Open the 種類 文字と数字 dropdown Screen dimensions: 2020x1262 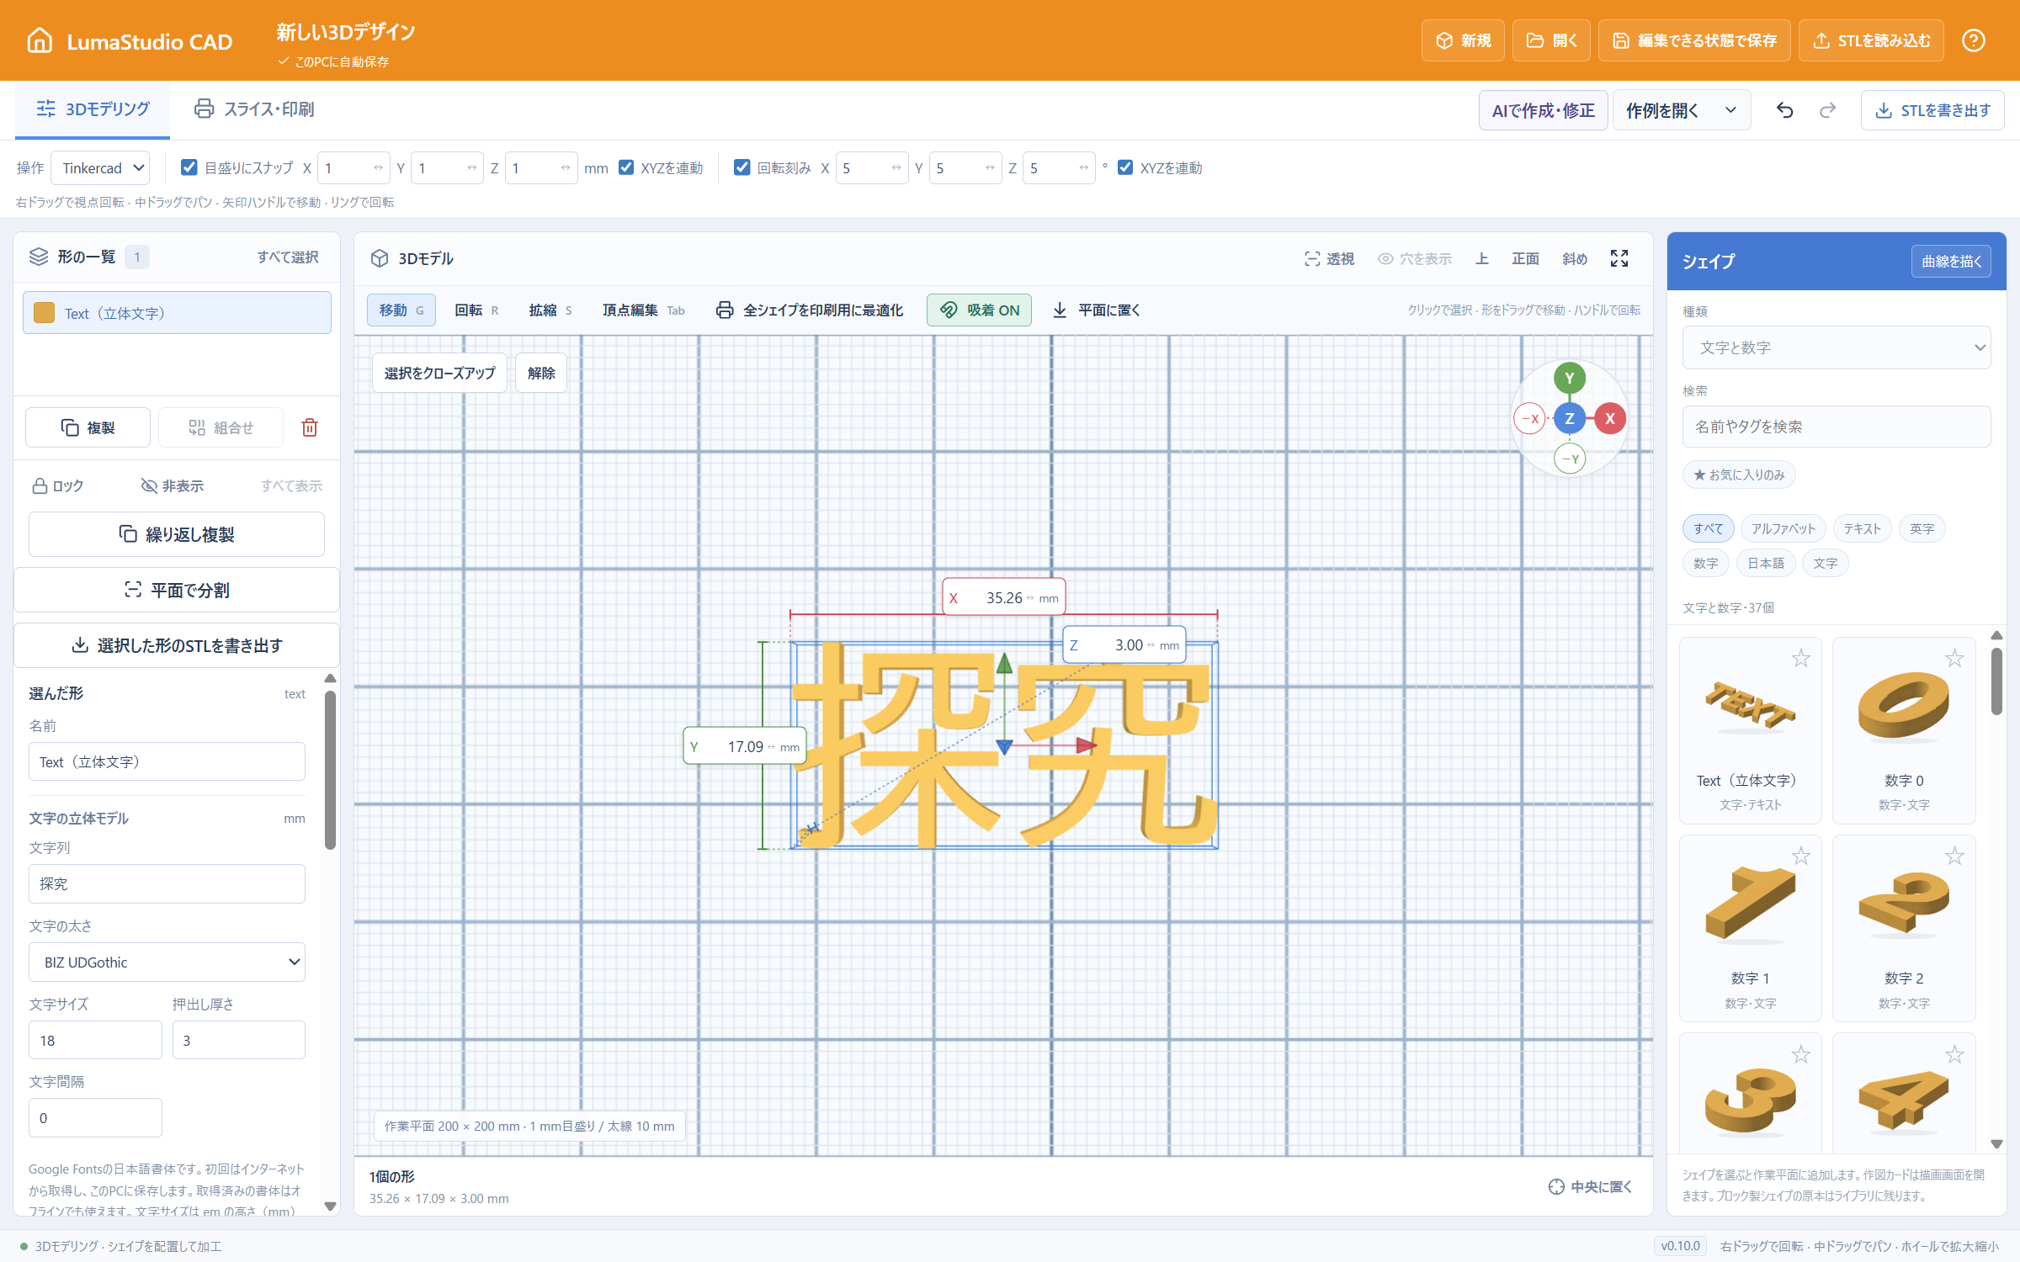[1836, 347]
